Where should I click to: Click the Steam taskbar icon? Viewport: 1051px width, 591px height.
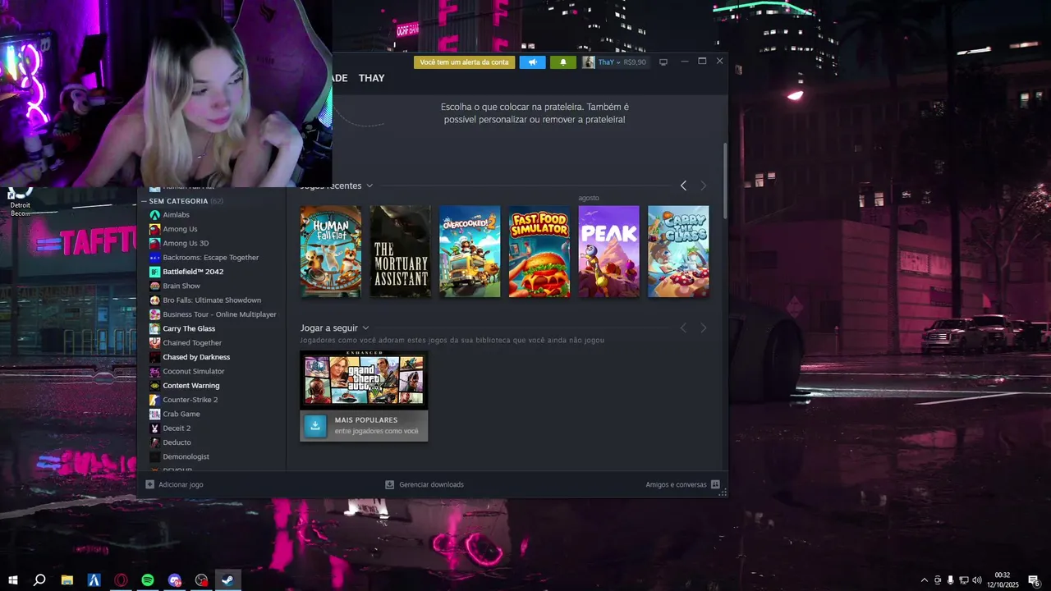pyautogui.click(x=228, y=580)
